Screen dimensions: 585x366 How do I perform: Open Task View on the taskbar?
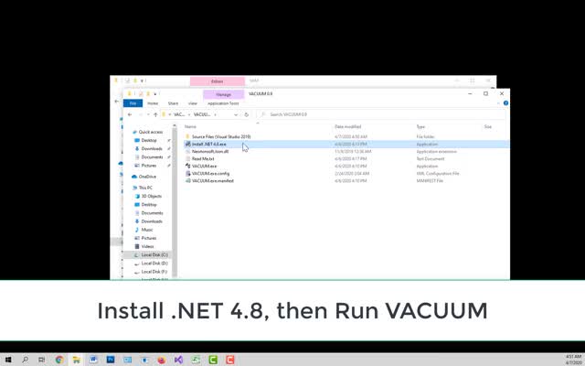coord(41,360)
